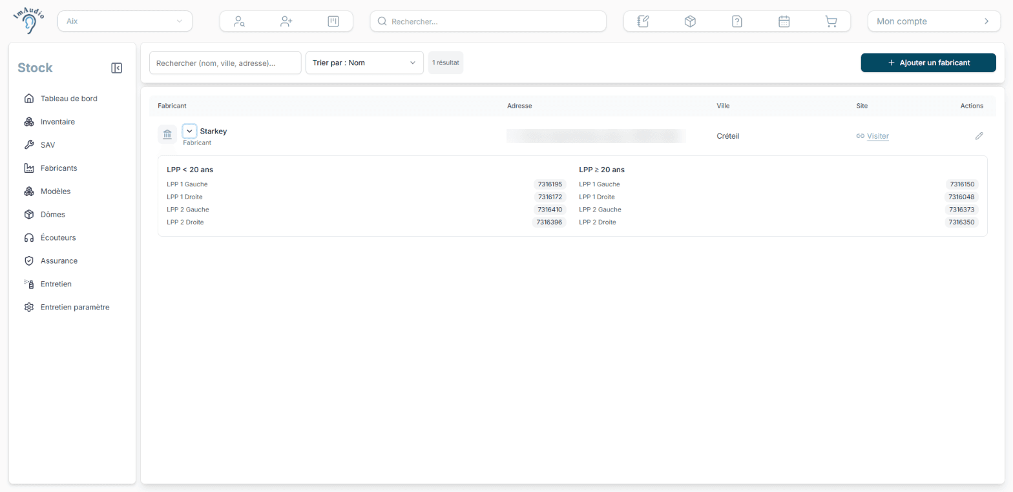Click the headphones icon for Écouteurs
The image size is (1013, 492).
pos(28,238)
